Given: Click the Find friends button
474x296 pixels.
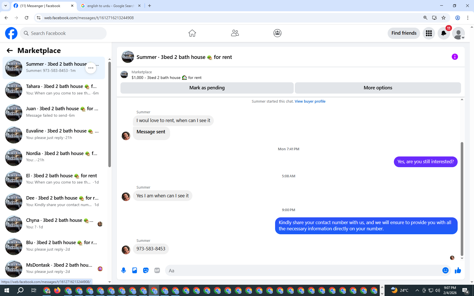Looking at the screenshot, I should [404, 33].
